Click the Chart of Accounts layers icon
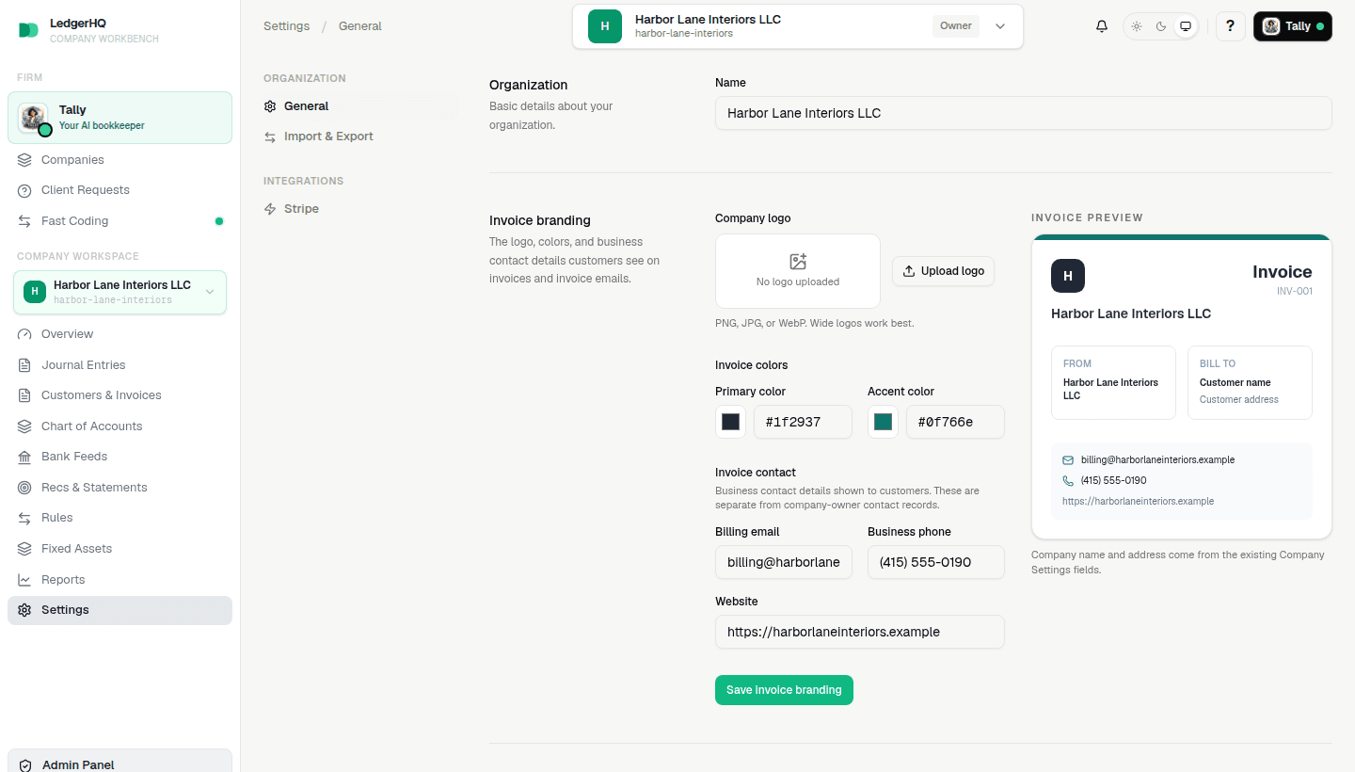This screenshot has height=772, width=1355. pos(24,426)
